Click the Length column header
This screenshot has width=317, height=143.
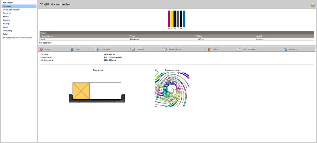coord(284,36)
